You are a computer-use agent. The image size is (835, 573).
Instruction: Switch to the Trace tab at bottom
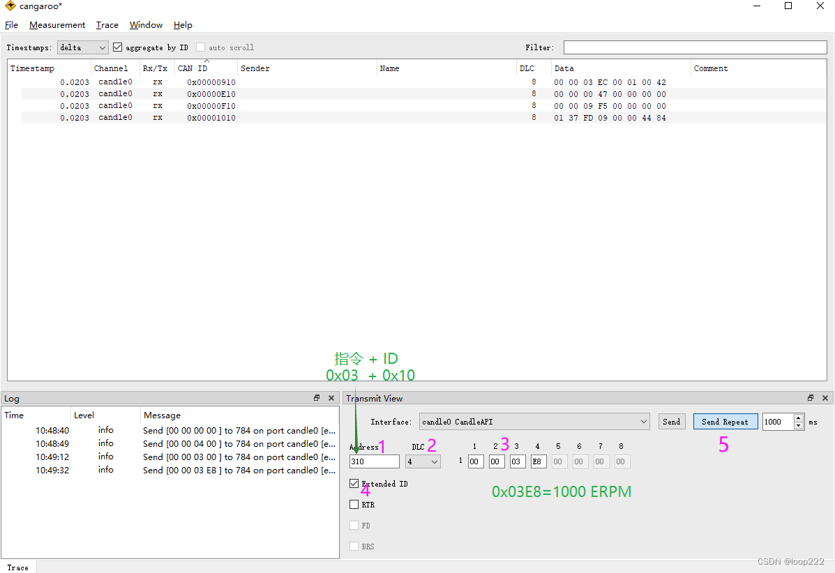pos(17,567)
